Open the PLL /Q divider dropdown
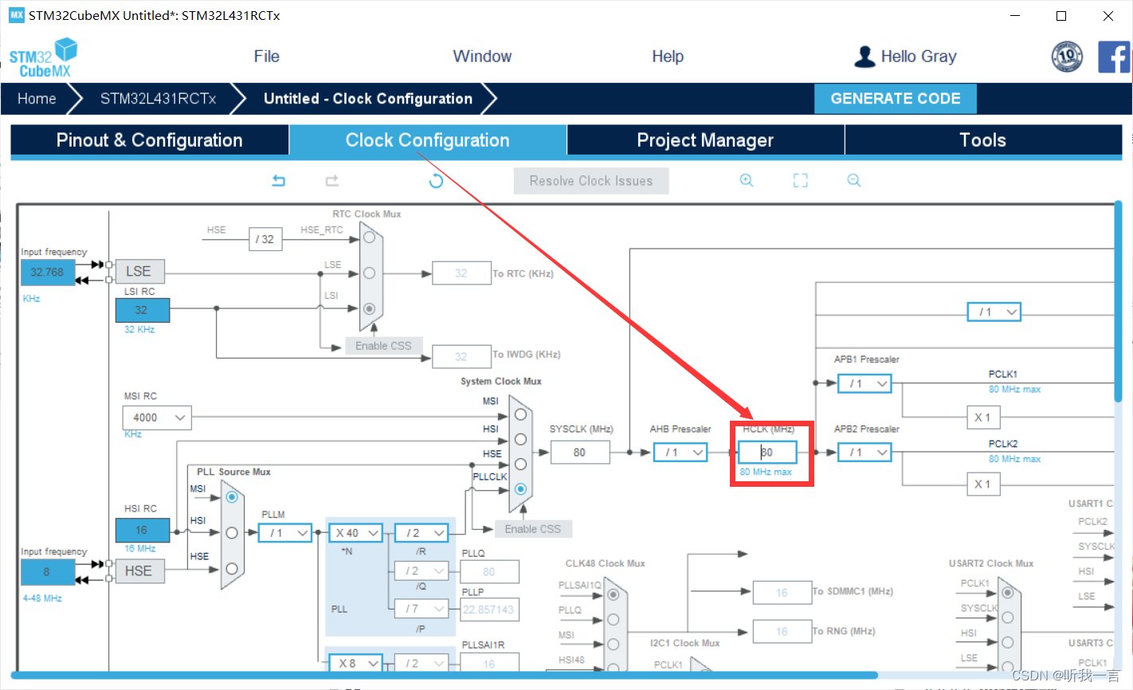 pyautogui.click(x=421, y=570)
